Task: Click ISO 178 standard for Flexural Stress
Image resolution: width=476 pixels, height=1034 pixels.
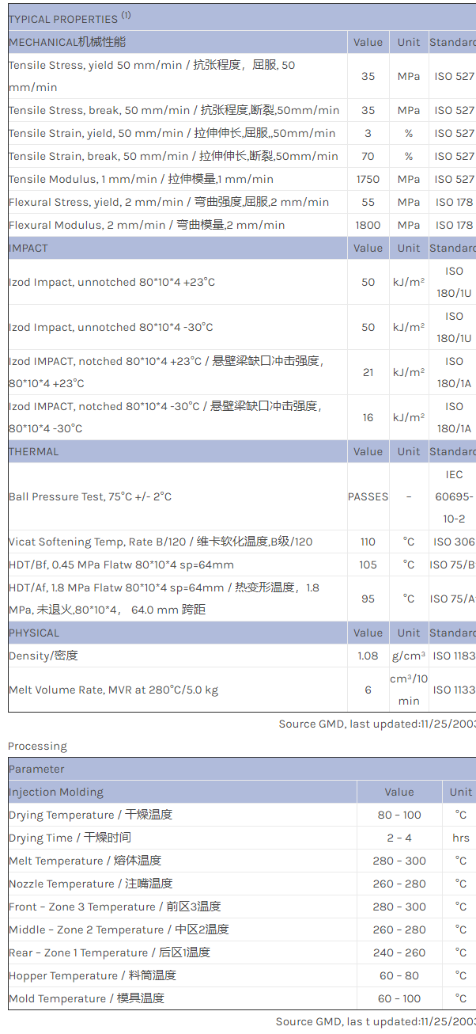Action: point(454,202)
